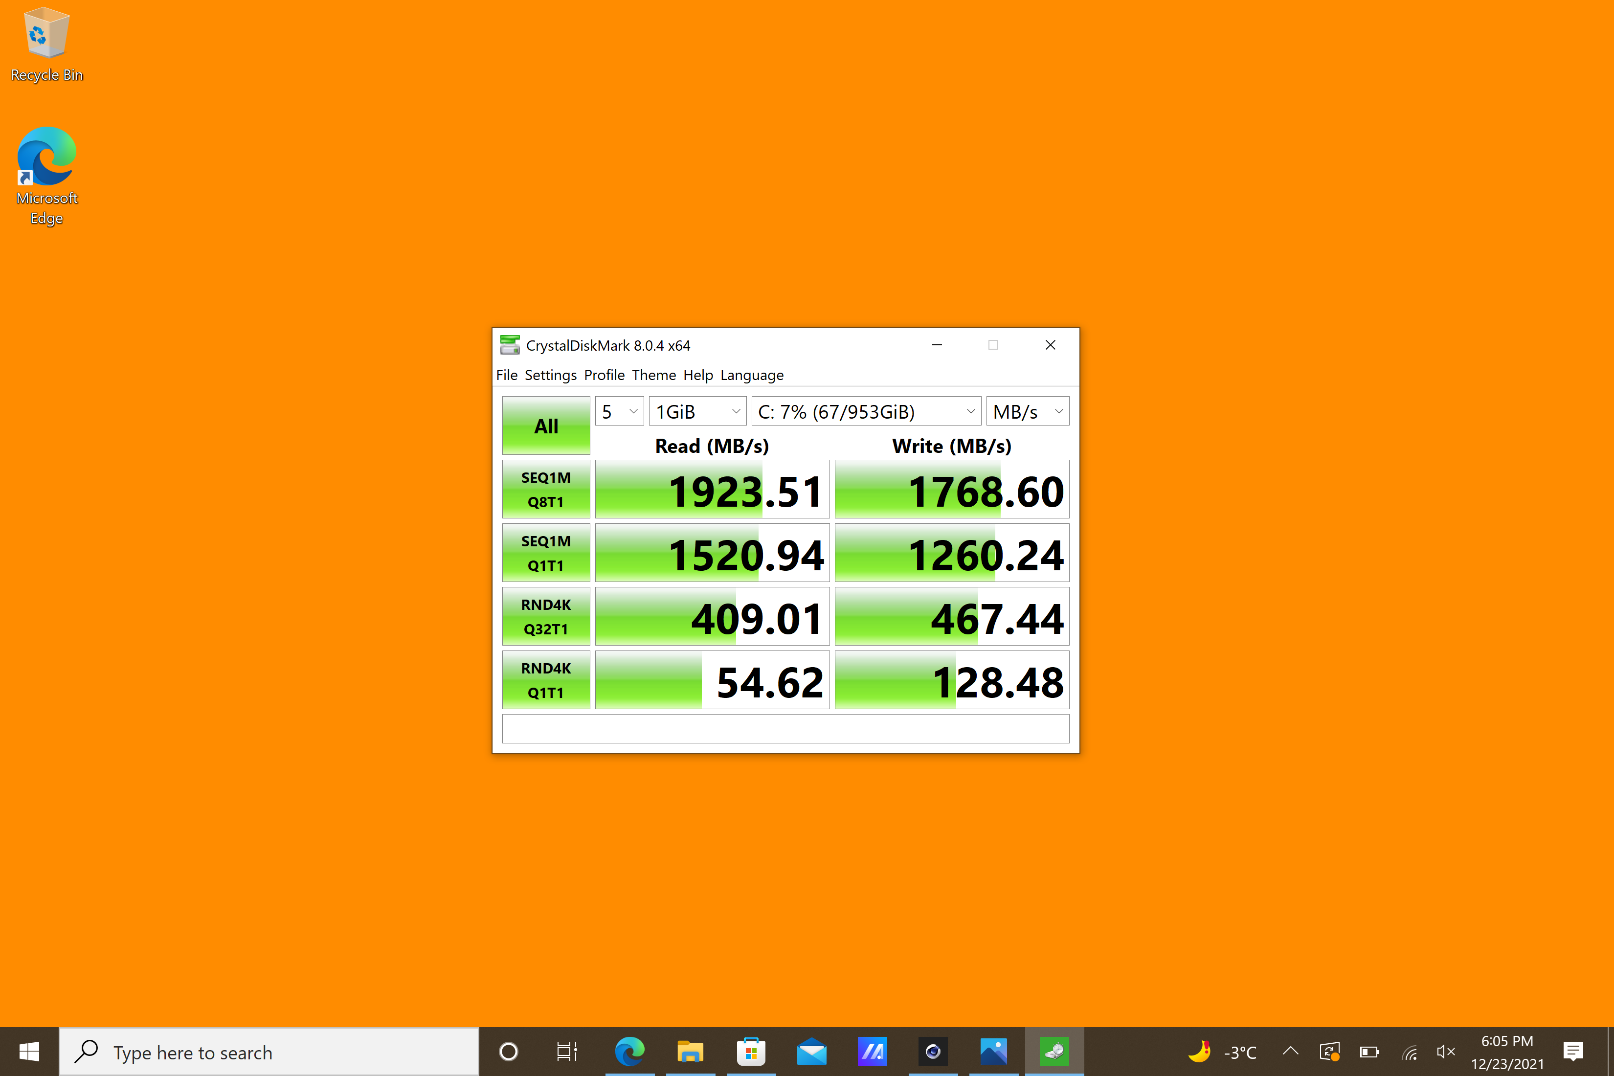Open Photos app in taskbar
The height and width of the screenshot is (1076, 1614).
[993, 1051]
